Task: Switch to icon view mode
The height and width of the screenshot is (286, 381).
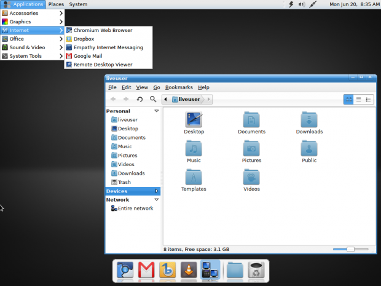Action: pyautogui.click(x=348, y=99)
